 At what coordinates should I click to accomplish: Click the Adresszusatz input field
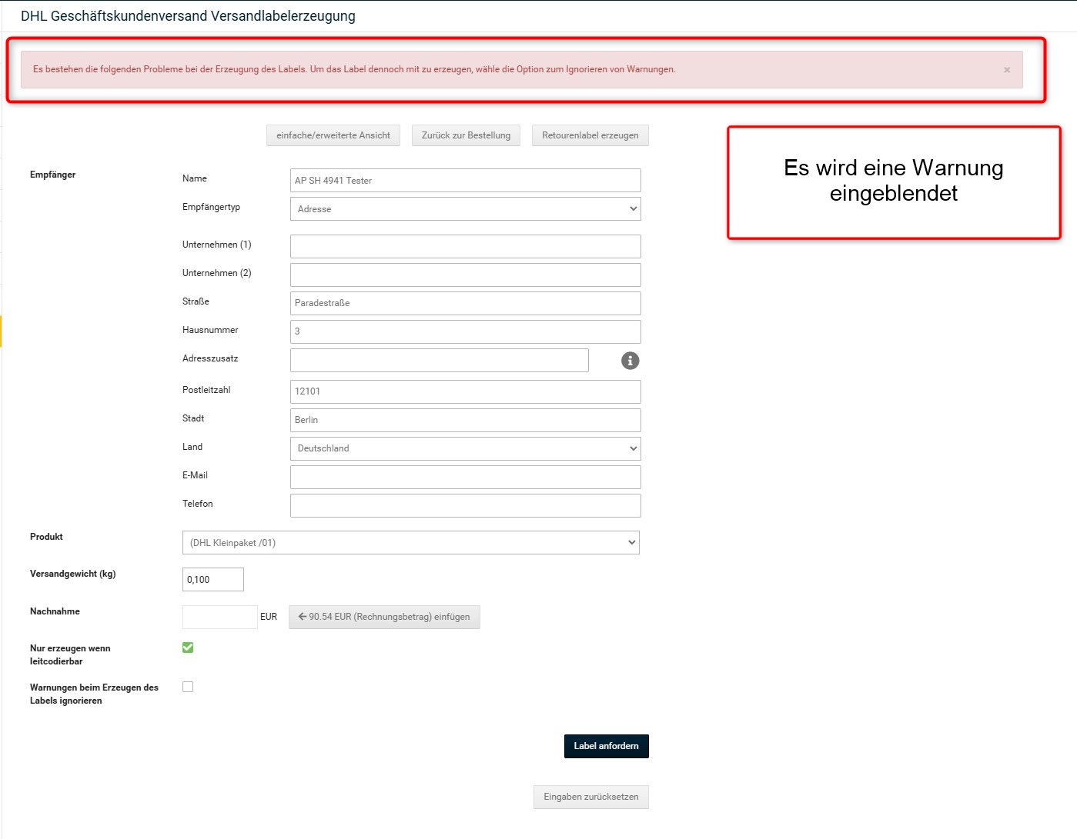pos(439,361)
